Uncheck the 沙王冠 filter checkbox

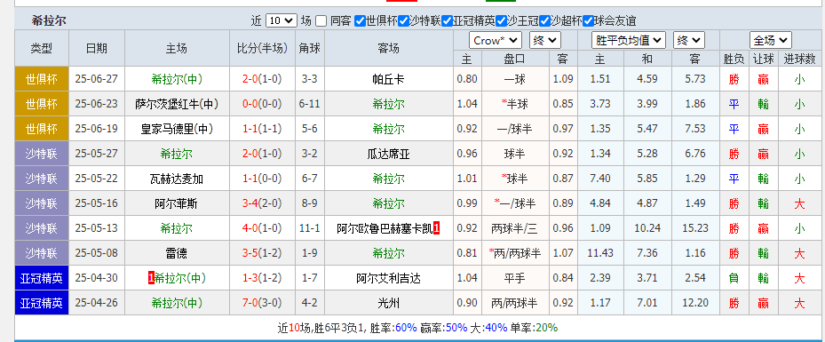coord(501,21)
